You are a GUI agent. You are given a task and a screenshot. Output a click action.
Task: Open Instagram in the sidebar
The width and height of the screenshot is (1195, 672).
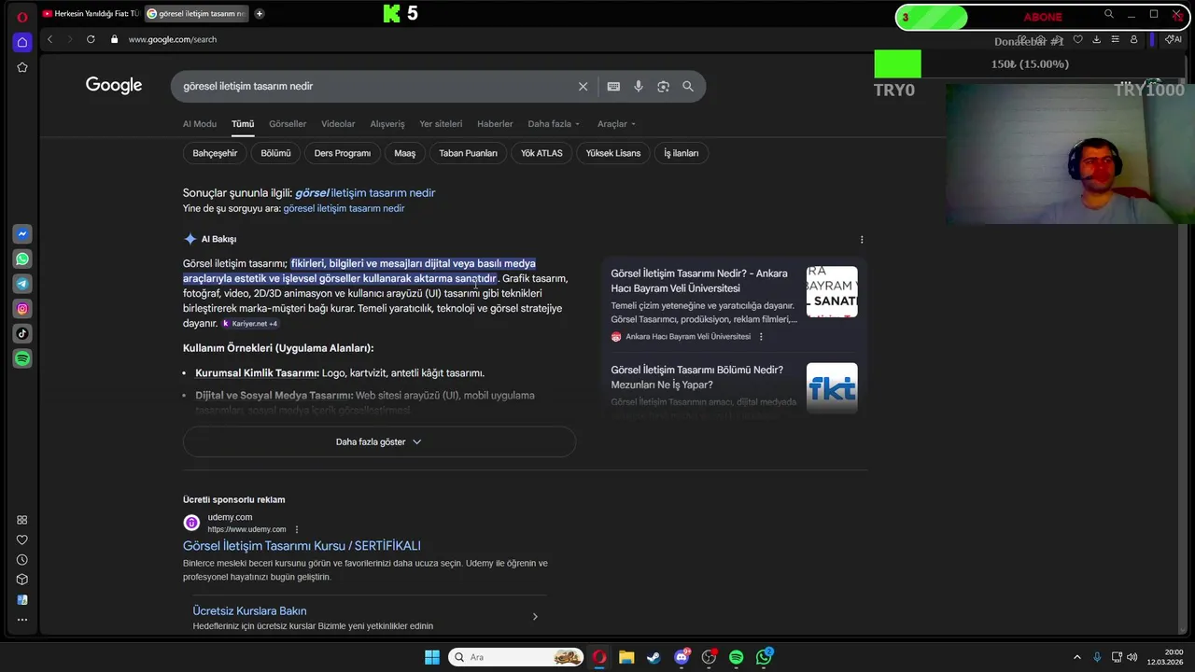22,309
